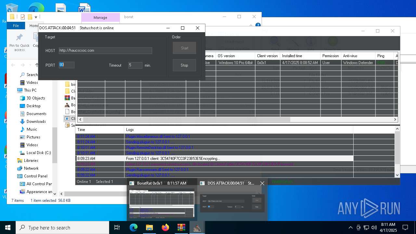Image resolution: width=416 pixels, height=234 pixels.
Task: Click log panel scroll-up arrow
Action: pyautogui.click(x=397, y=129)
